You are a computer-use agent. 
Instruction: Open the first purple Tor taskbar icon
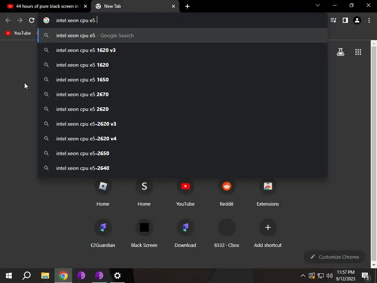pyautogui.click(x=81, y=276)
